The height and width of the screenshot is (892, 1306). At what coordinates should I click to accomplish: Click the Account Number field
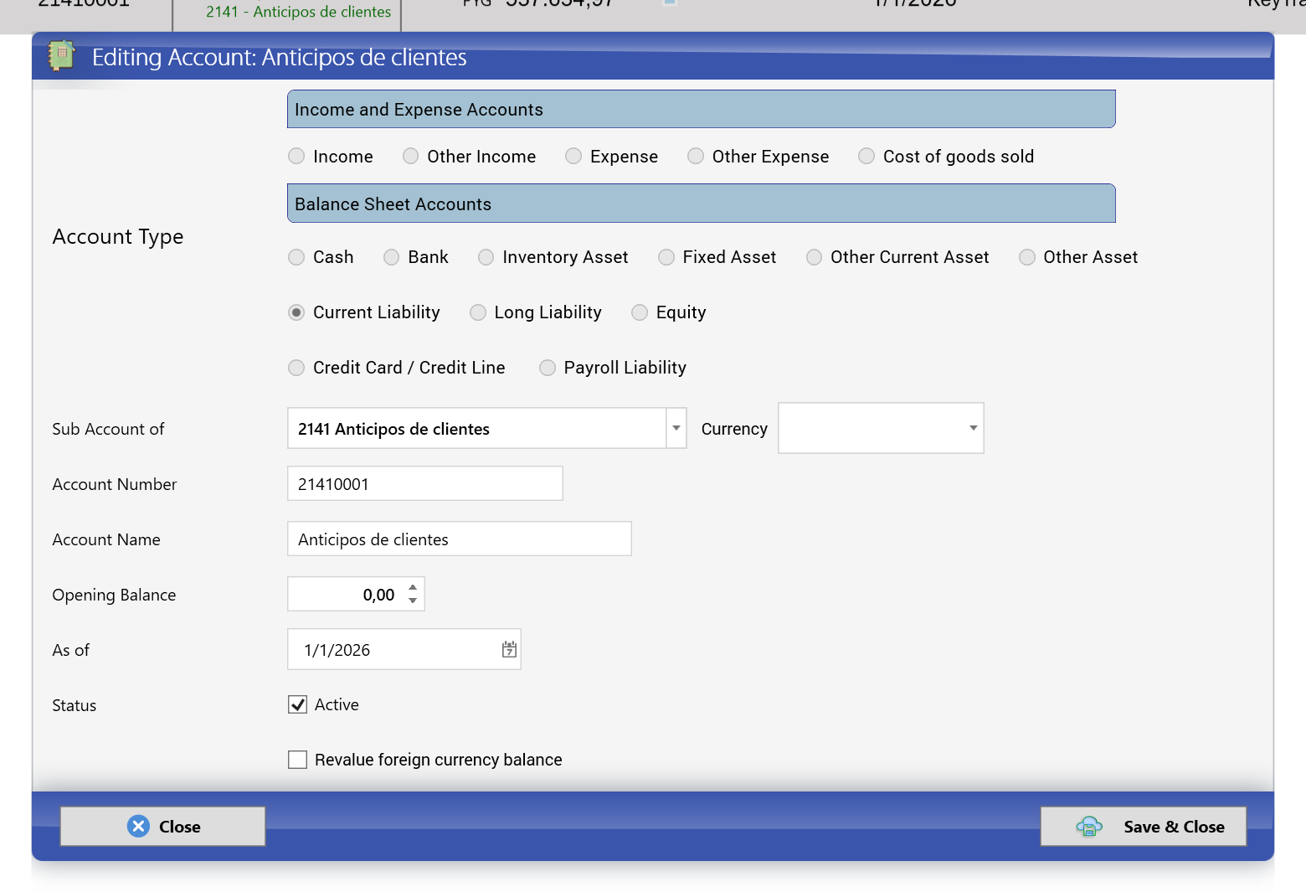point(425,483)
